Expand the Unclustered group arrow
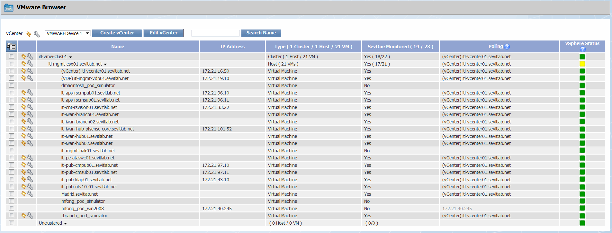 pyautogui.click(x=66, y=224)
